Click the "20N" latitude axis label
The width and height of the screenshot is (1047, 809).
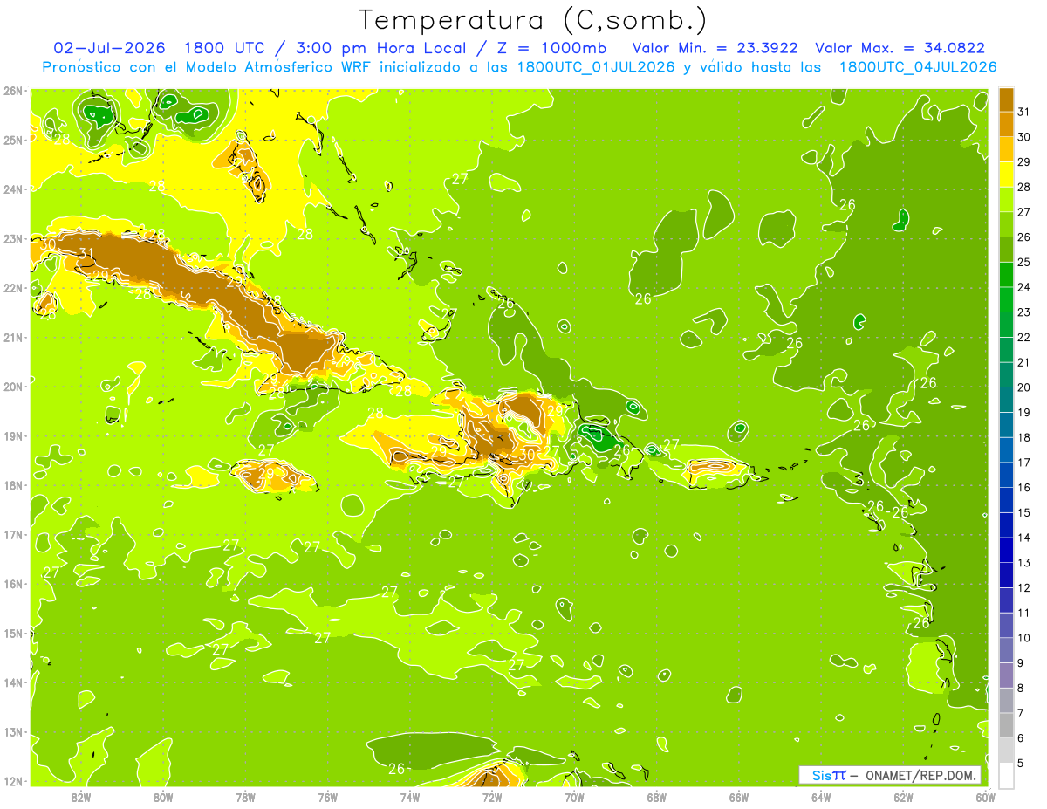tap(14, 387)
